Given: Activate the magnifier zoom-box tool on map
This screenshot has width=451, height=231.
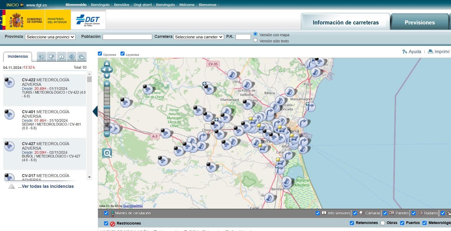Looking at the screenshot, I should 107,153.
